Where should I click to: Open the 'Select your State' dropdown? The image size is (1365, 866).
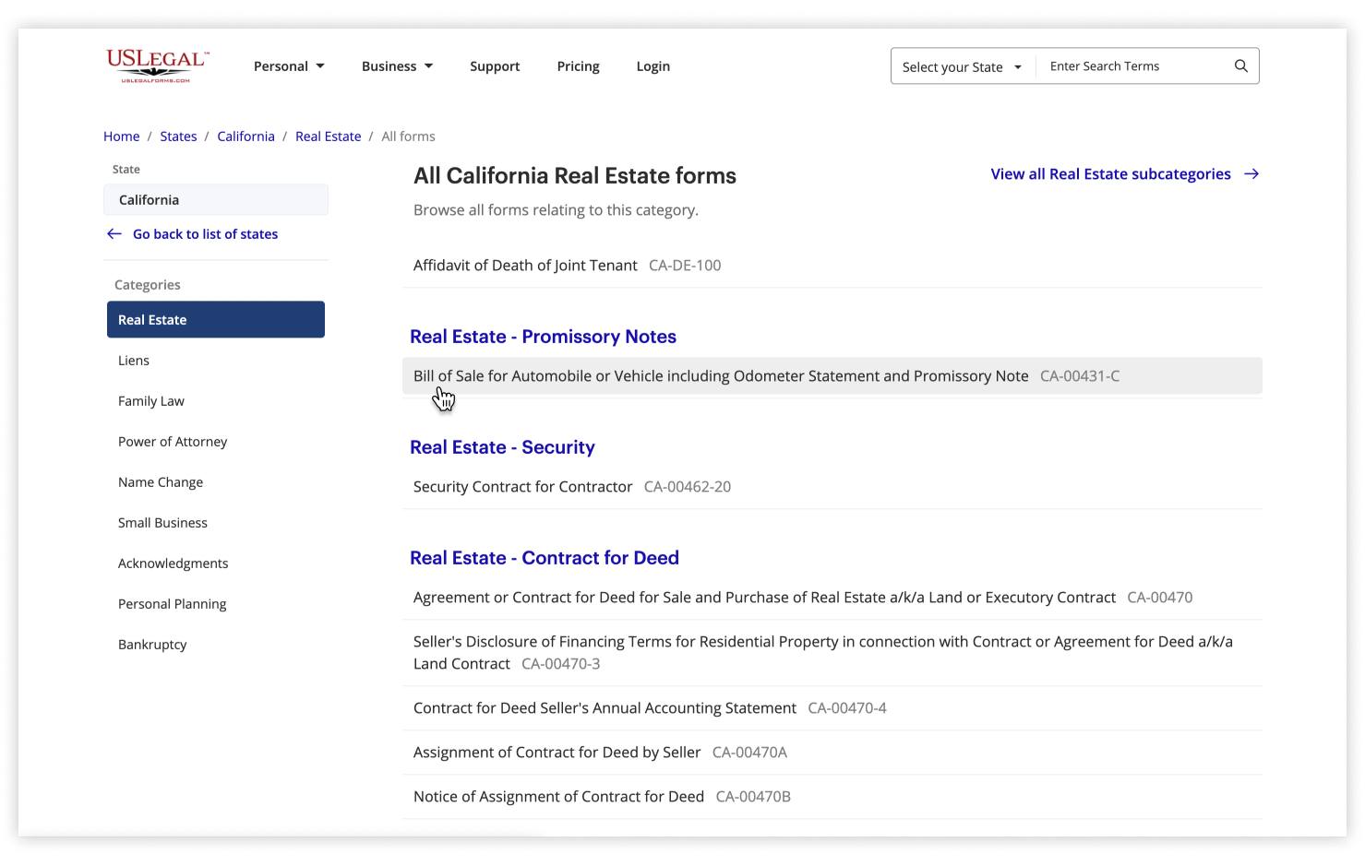pyautogui.click(x=961, y=65)
